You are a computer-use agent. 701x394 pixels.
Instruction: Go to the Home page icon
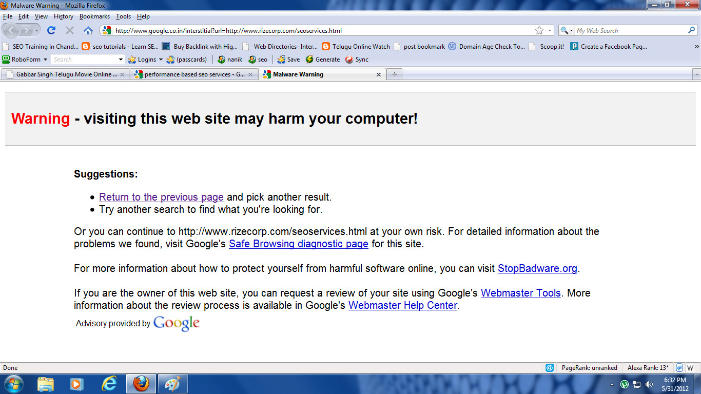[x=88, y=31]
